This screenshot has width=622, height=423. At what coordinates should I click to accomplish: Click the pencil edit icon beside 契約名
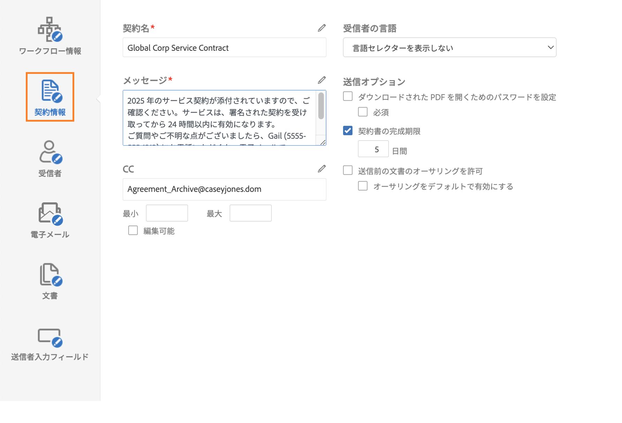point(322,28)
